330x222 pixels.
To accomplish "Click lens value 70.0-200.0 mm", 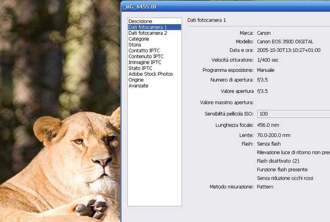I will [273, 135].
